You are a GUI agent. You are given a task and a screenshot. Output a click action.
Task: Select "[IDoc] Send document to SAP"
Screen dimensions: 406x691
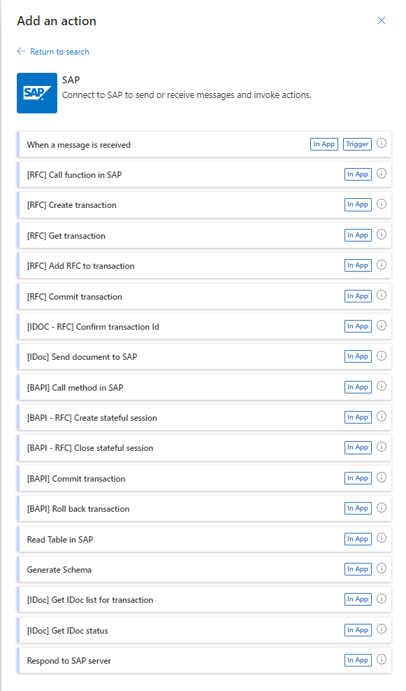pyautogui.click(x=140, y=356)
